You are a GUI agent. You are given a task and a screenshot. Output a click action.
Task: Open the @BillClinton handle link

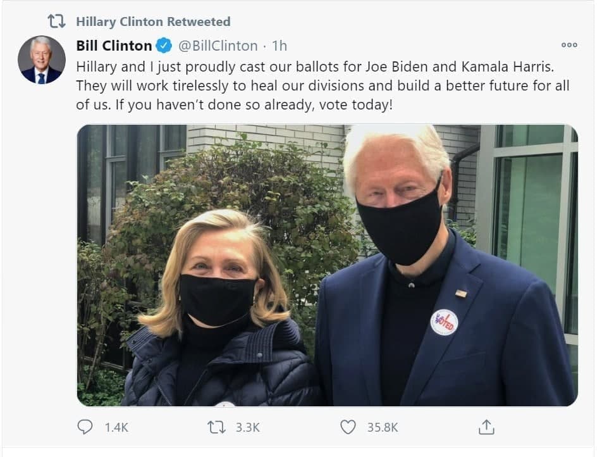(x=218, y=46)
